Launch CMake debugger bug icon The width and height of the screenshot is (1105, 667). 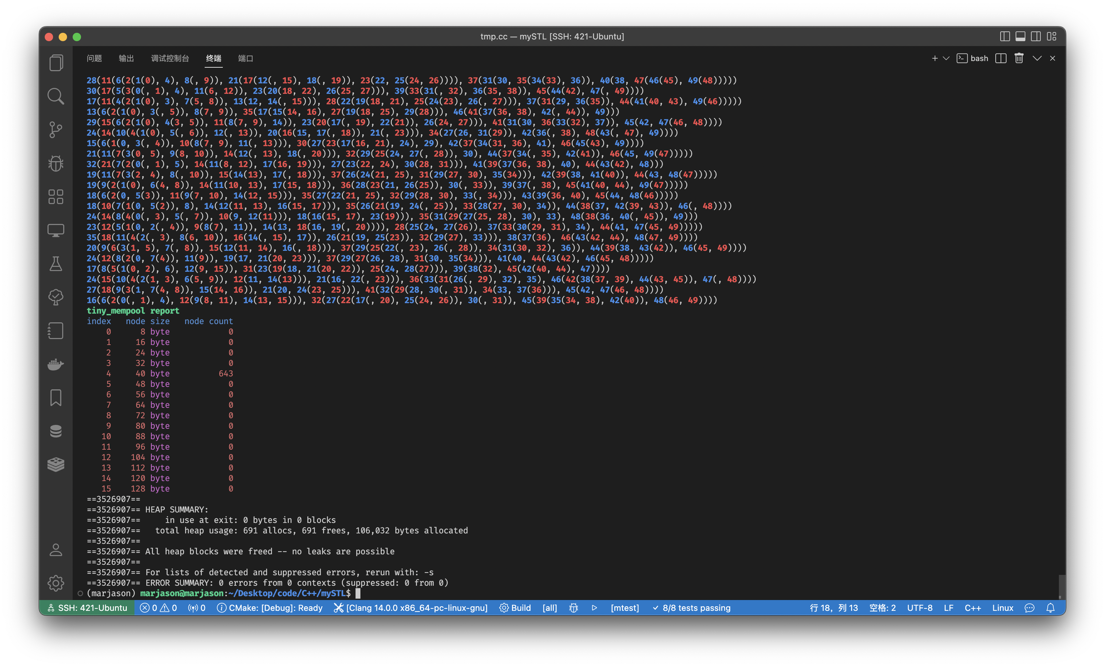point(573,608)
